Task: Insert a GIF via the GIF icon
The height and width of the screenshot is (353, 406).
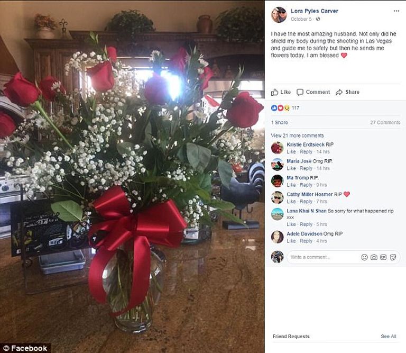Action: pos(383,257)
